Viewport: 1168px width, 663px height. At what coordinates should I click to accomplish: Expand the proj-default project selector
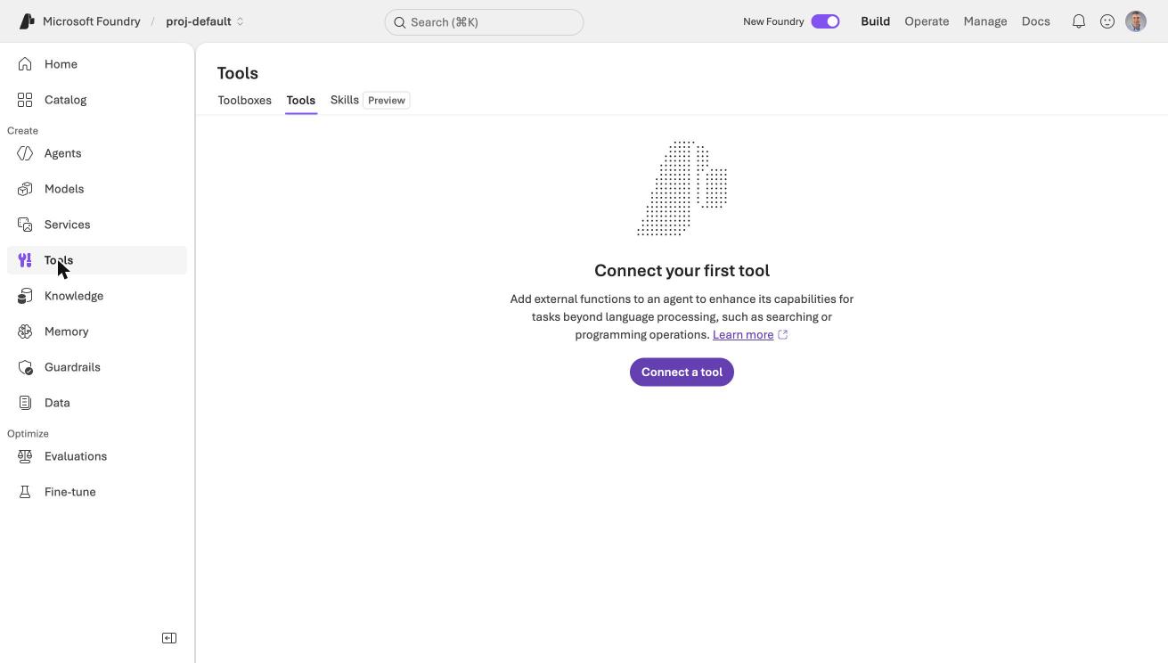point(205,21)
